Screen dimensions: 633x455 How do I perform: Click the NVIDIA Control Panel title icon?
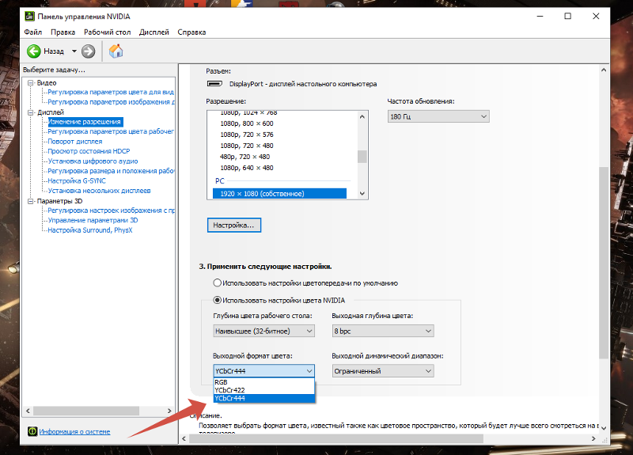click(x=29, y=17)
